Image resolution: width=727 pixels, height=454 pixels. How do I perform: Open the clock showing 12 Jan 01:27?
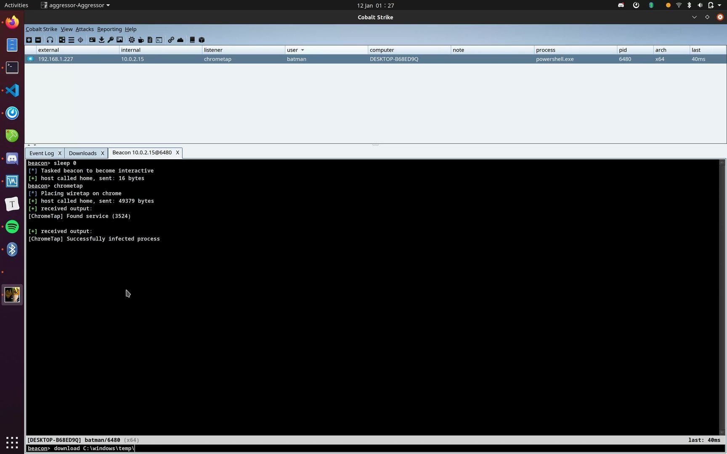375,5
